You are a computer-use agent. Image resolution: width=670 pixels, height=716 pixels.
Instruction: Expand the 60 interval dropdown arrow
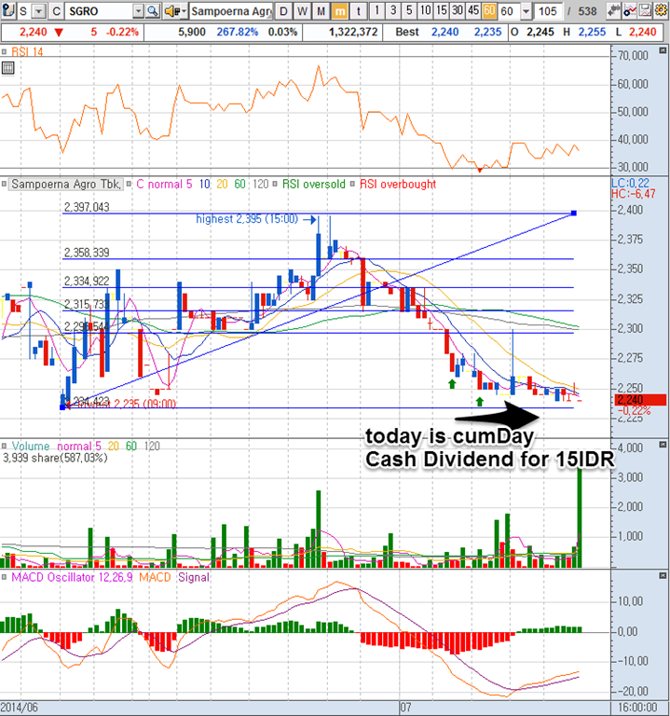click(526, 10)
